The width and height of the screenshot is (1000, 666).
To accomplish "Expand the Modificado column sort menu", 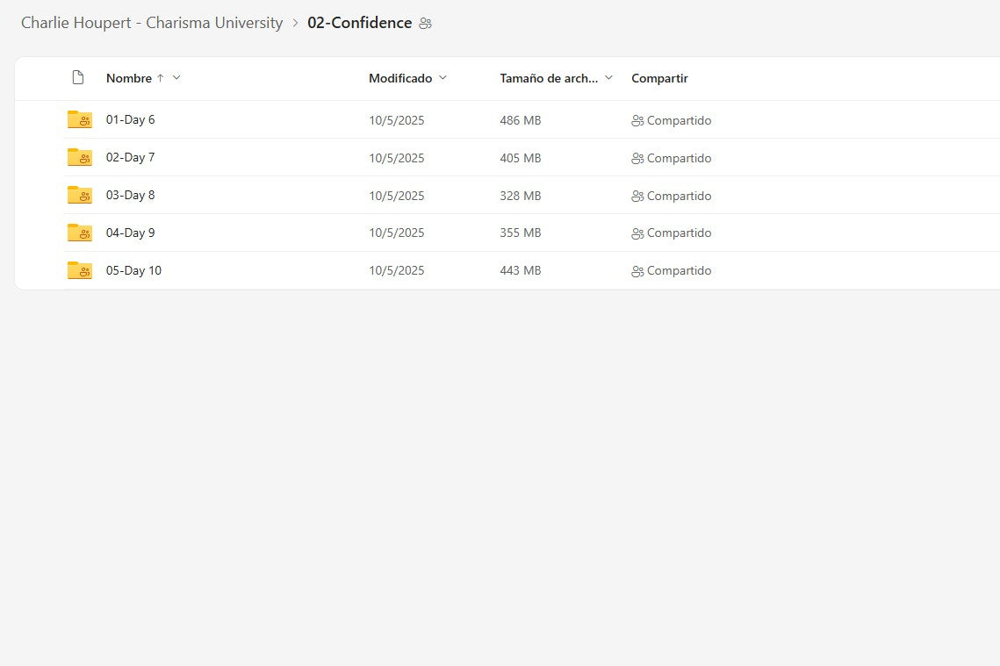I will click(x=442, y=78).
